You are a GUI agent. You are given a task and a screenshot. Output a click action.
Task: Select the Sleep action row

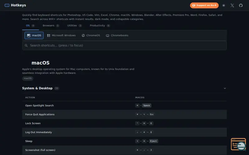[x=124, y=141]
